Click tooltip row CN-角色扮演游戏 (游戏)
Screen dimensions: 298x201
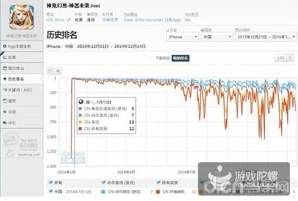pyautogui.click(x=106, y=108)
